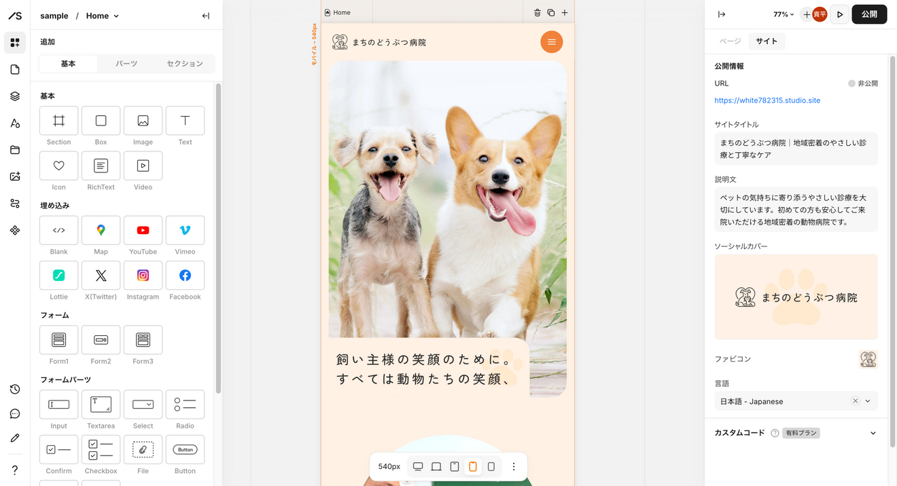Open the help question mark
Viewport: 897px width, 486px height.
click(x=15, y=470)
